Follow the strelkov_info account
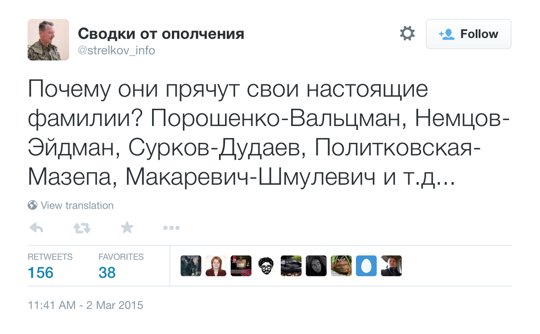Image resolution: width=540 pixels, height=334 pixels. (x=468, y=34)
